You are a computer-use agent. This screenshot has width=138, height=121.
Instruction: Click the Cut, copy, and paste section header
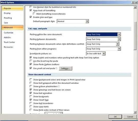(x=79, y=29)
